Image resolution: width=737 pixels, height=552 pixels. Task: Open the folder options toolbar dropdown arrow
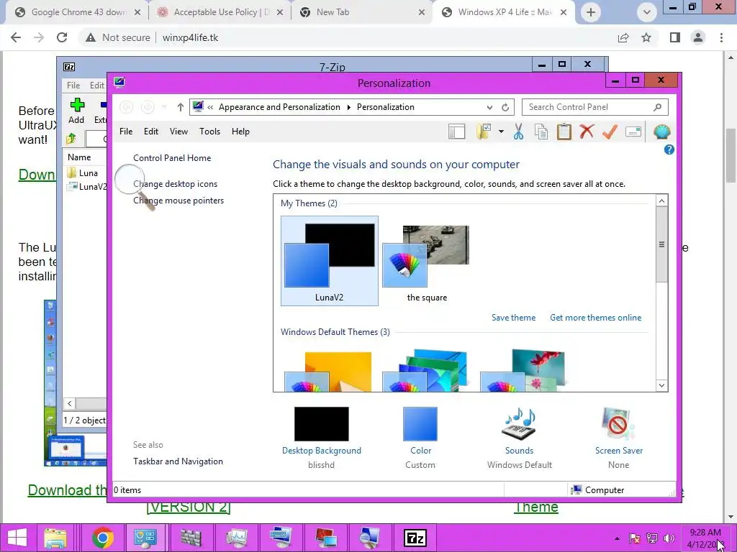(501, 132)
